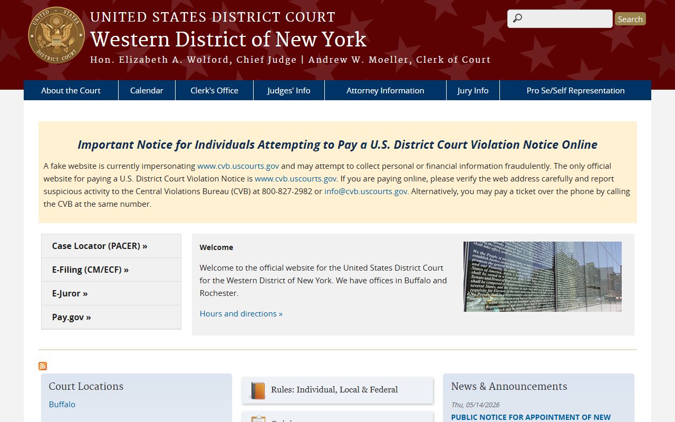Click the Western District of New York title

tap(228, 39)
